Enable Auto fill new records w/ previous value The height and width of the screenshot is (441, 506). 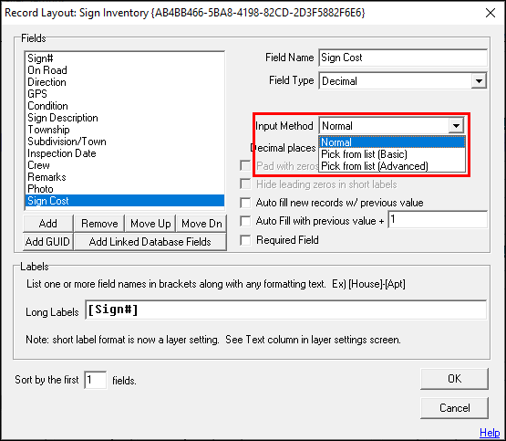point(245,203)
